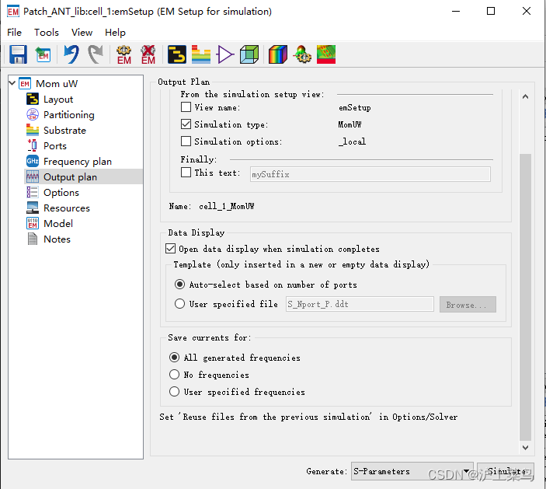Screen dimensions: 546x489
Task: Choose the User specified file radio option
Action: (179, 303)
